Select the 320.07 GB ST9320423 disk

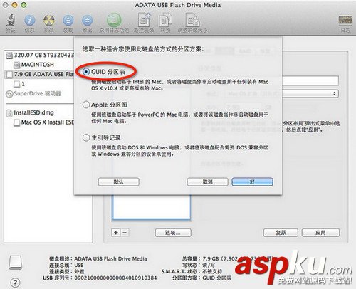pyautogui.click(x=40, y=56)
